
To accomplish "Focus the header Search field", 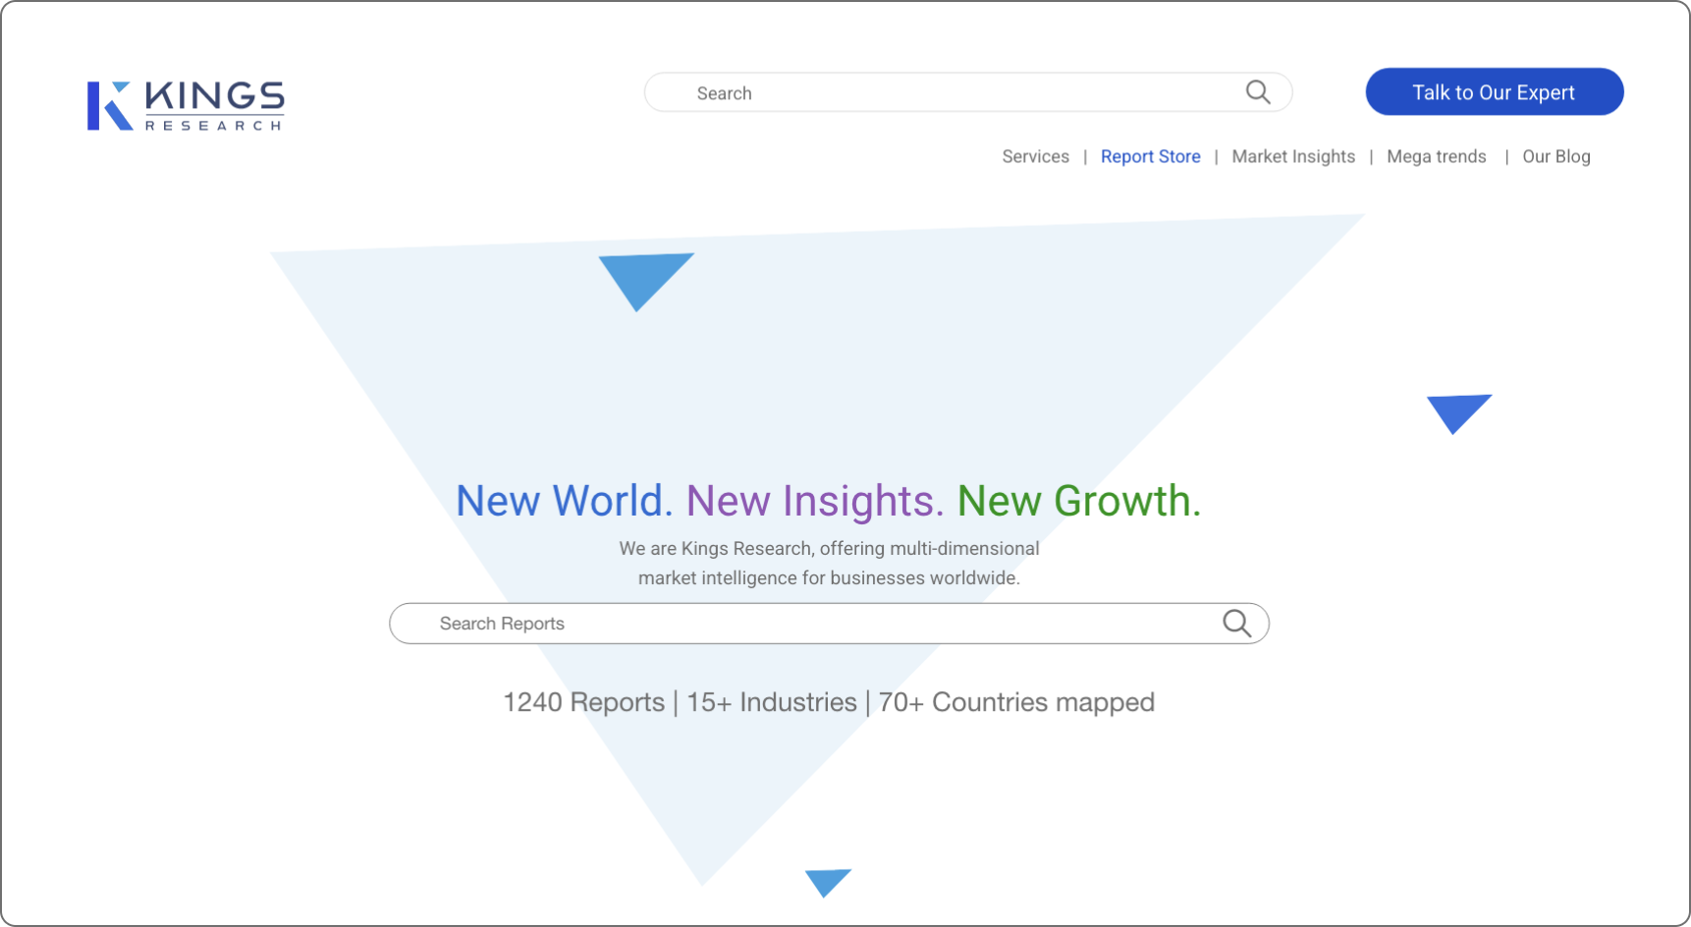I will coord(967,92).
